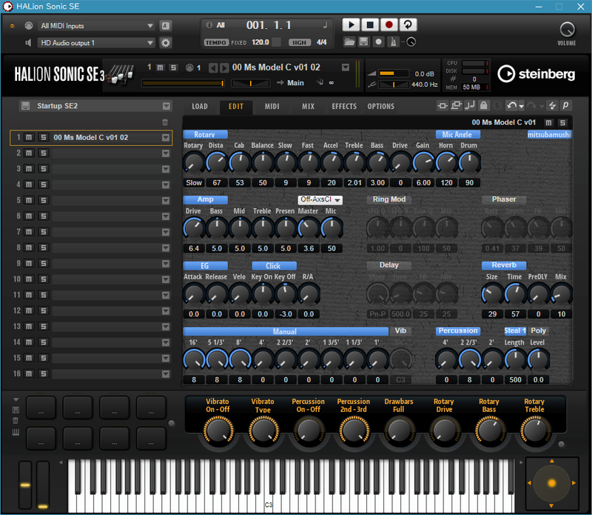Viewport: 592px width, 515px height.
Task: Open the All MIDI Inputs dropdown
Action: pyautogui.click(x=97, y=26)
